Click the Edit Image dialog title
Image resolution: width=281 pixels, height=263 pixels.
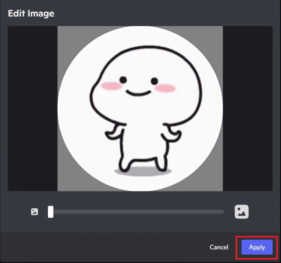point(31,14)
